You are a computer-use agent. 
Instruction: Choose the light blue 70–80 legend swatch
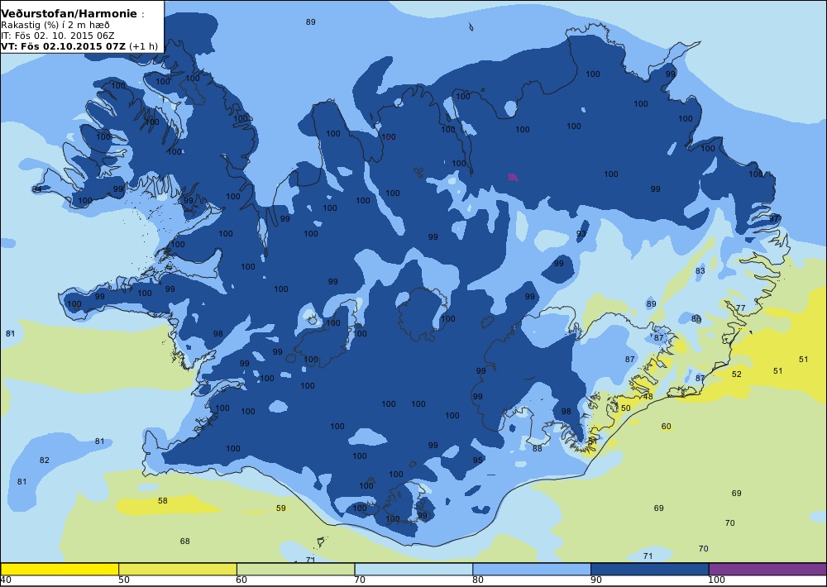coord(413,569)
